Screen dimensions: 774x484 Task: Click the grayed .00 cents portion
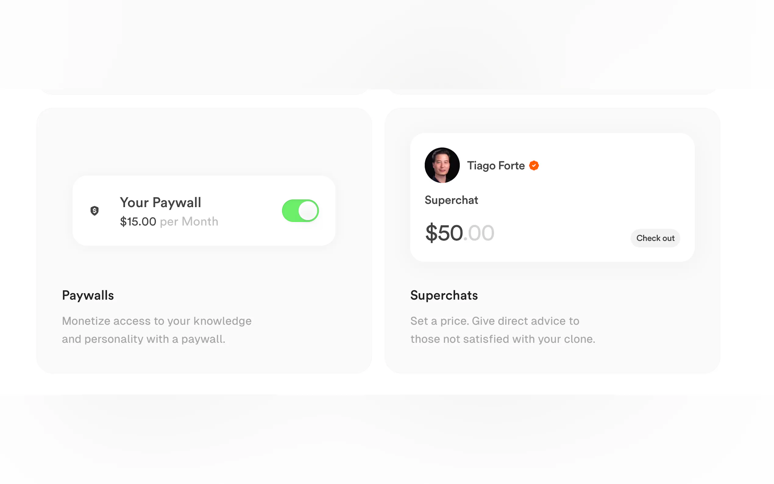click(479, 233)
